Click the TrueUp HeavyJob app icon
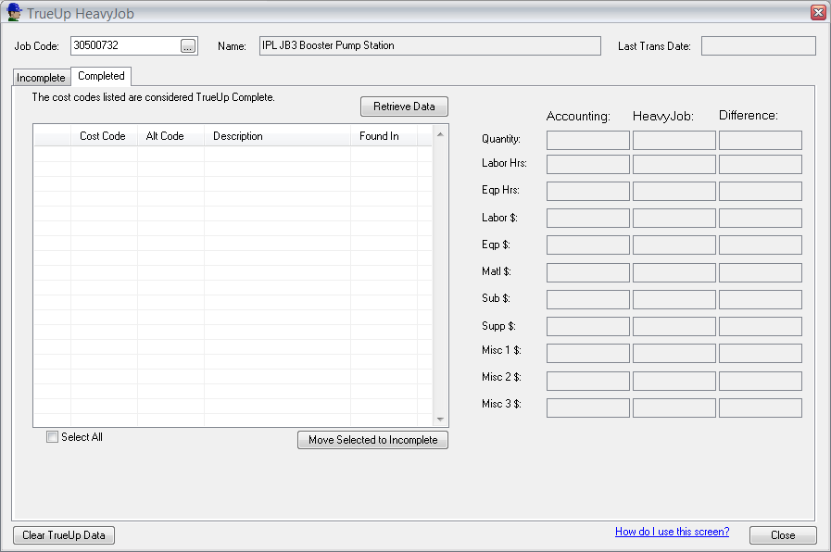Screen dimensions: 831x552 pyautogui.click(x=14, y=12)
